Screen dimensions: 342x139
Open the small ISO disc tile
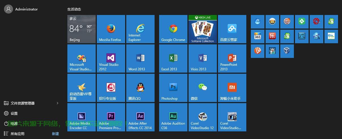pyautogui.click(x=317, y=36)
